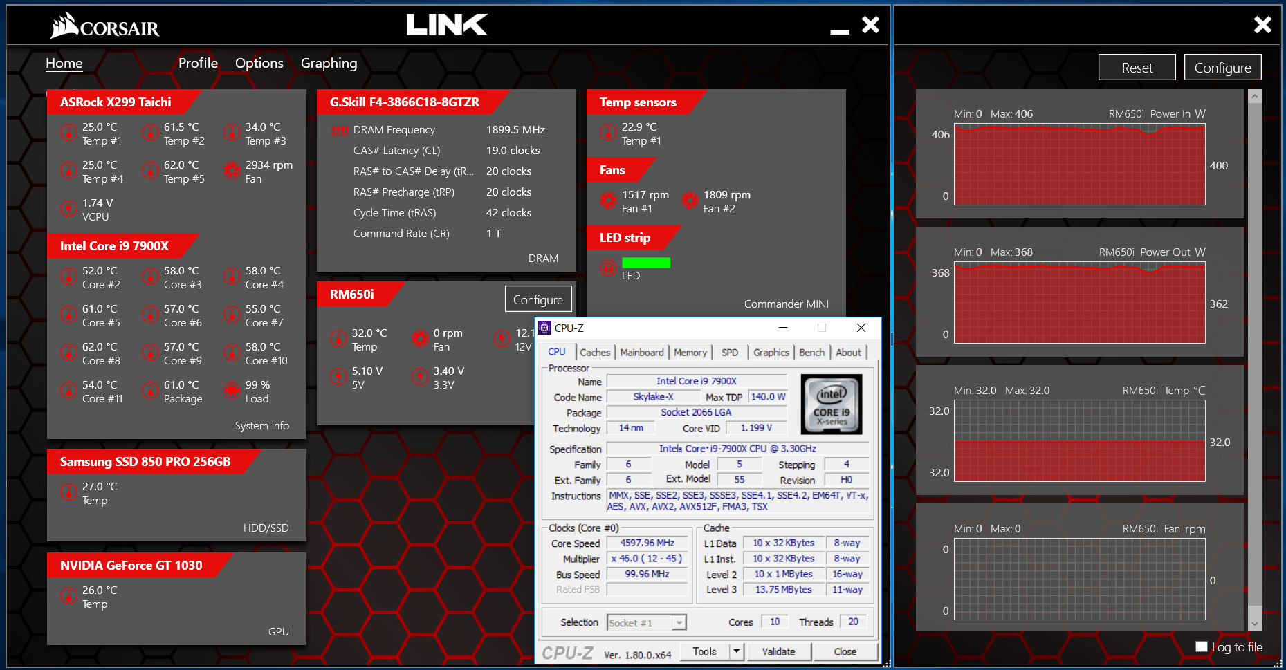Switch to the Mainboard tab in CPU-Z

(x=642, y=352)
